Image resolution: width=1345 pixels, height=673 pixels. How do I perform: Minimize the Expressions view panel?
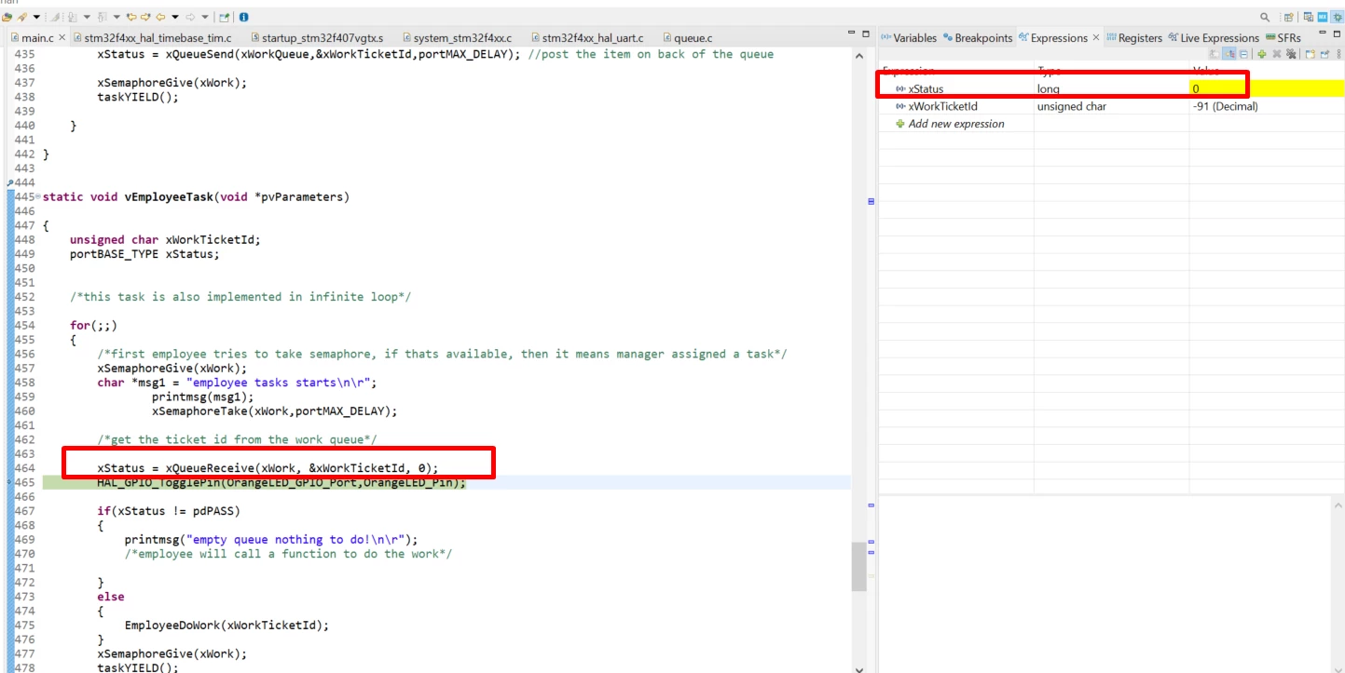1322,33
